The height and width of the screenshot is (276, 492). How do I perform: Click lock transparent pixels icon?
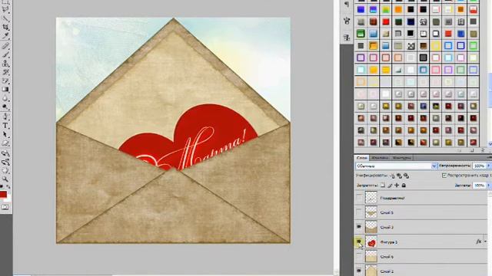click(383, 186)
